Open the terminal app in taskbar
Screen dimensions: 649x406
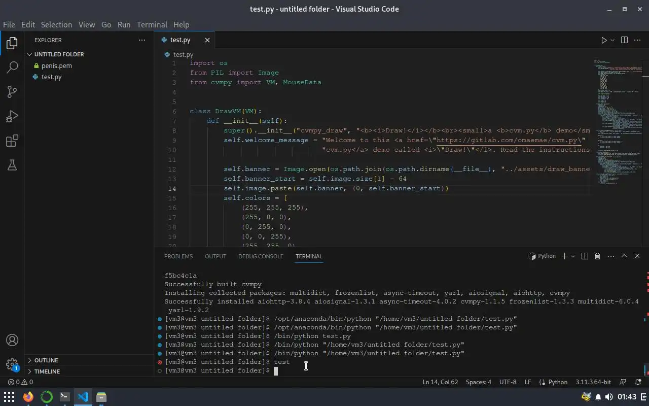64,397
